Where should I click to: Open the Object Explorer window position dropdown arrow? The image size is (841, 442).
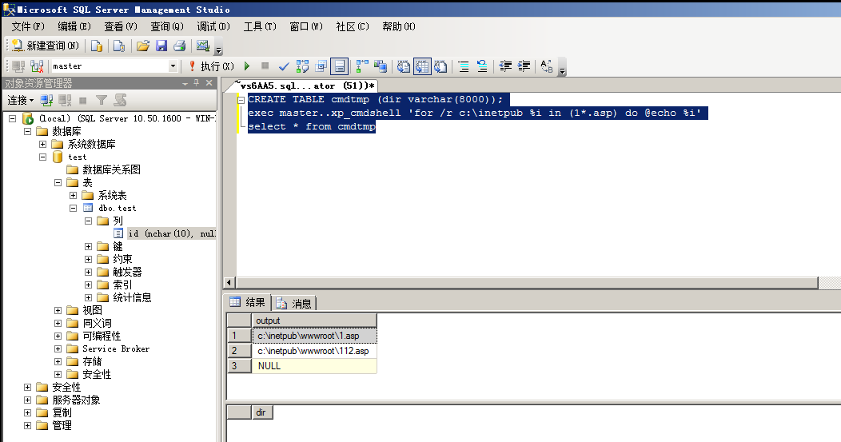click(185, 84)
